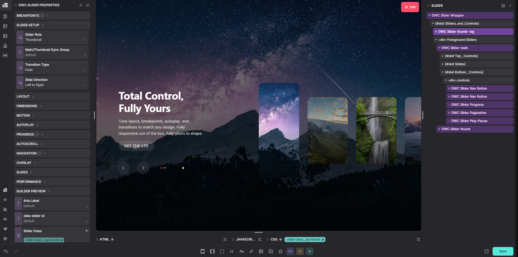Click the star favorites icon
The height and width of the screenshot is (257, 518).
pyautogui.click(x=281, y=251)
